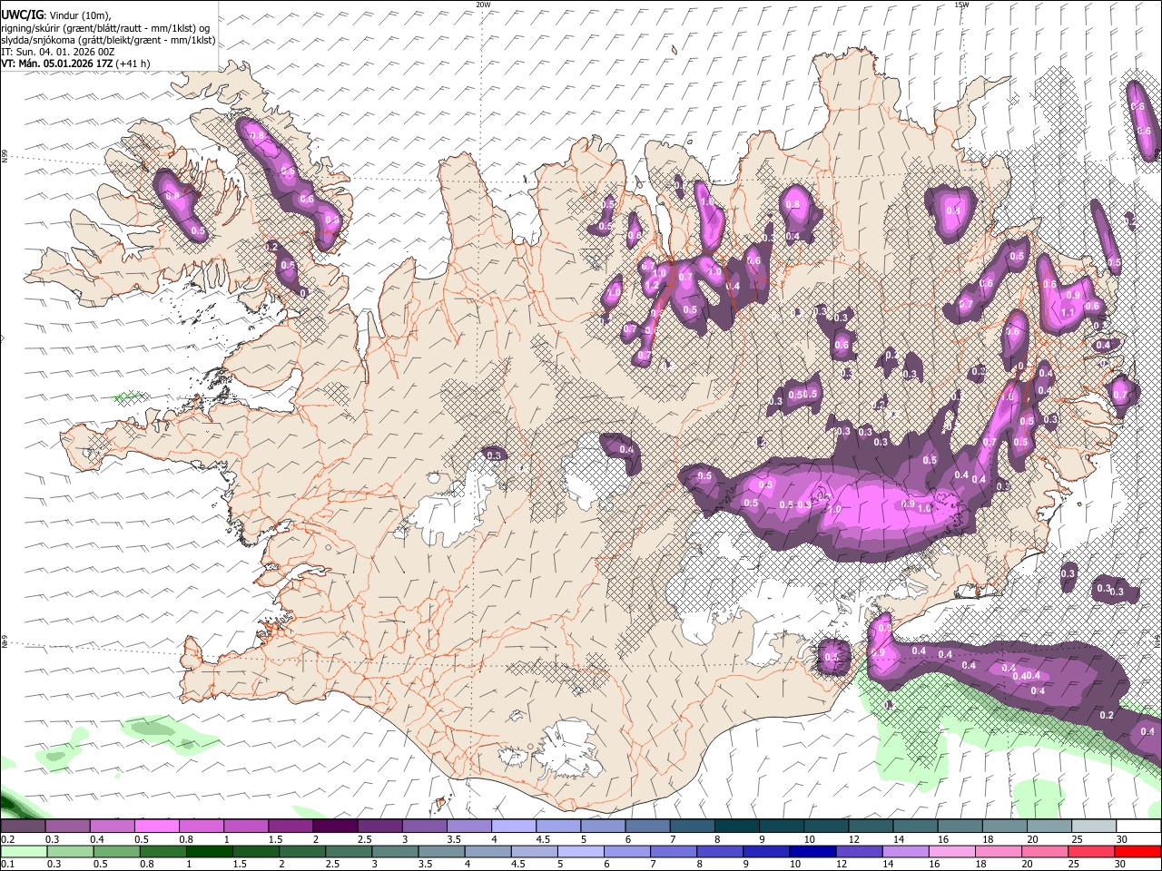Image resolution: width=1162 pixels, height=871 pixels.
Task: Click the "rigning/skúrir (grænt/blátt/rautt - mm/1klst) og" line
Action: (105, 27)
